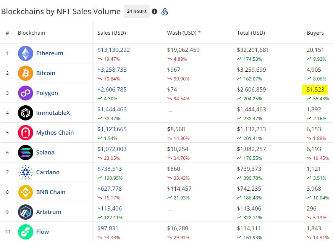Click Bitcoin sales value $3,258,733
The image size is (333, 241).
point(112,70)
